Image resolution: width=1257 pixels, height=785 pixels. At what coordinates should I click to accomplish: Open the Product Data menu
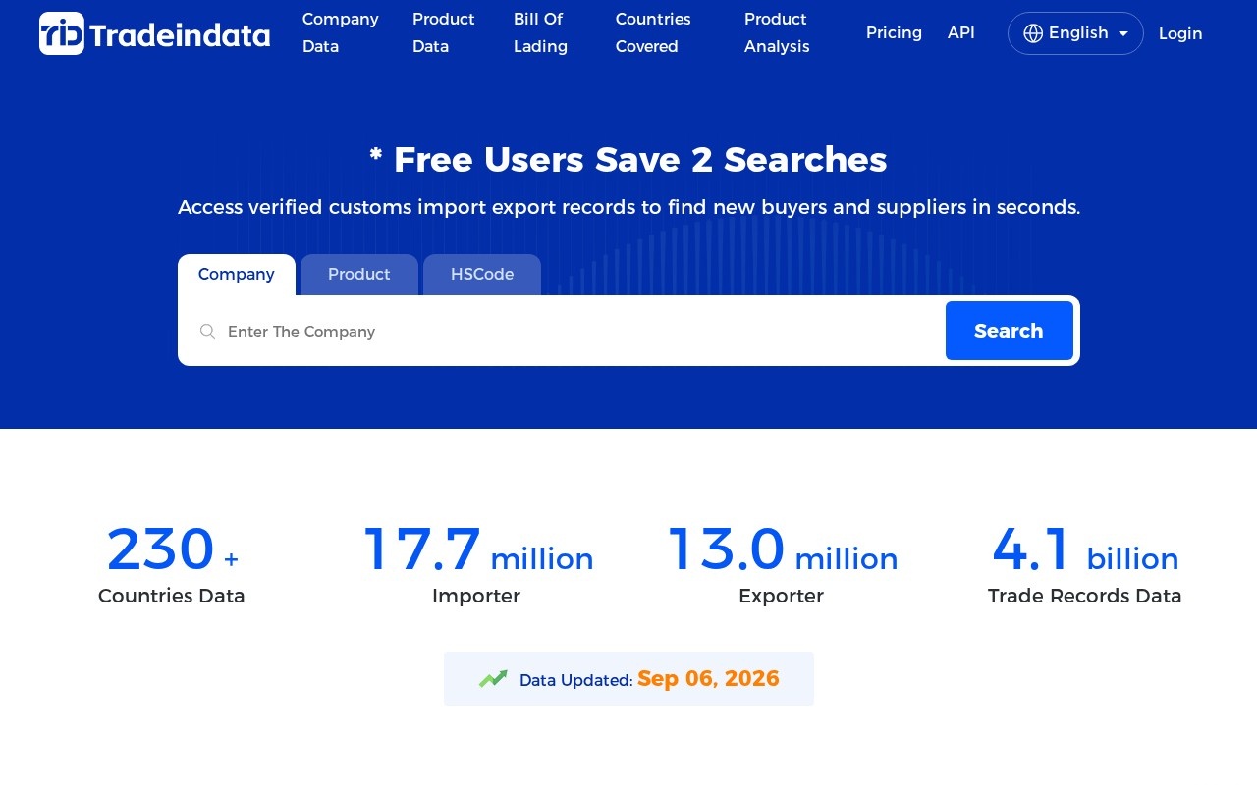[x=444, y=32]
